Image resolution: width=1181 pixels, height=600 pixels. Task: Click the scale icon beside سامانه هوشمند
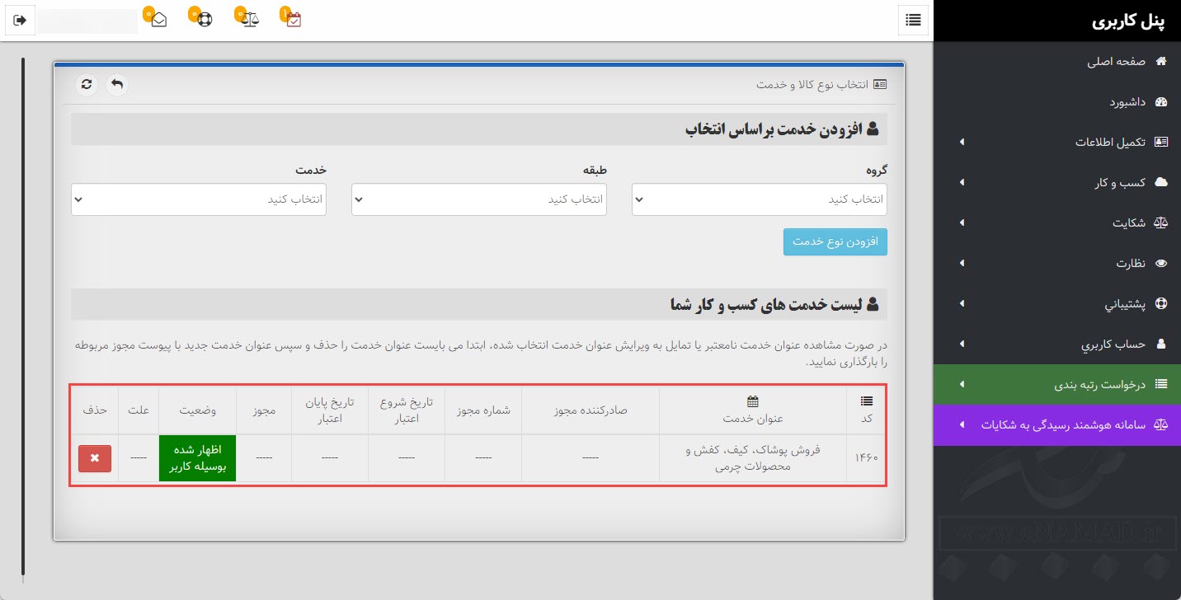(1161, 425)
